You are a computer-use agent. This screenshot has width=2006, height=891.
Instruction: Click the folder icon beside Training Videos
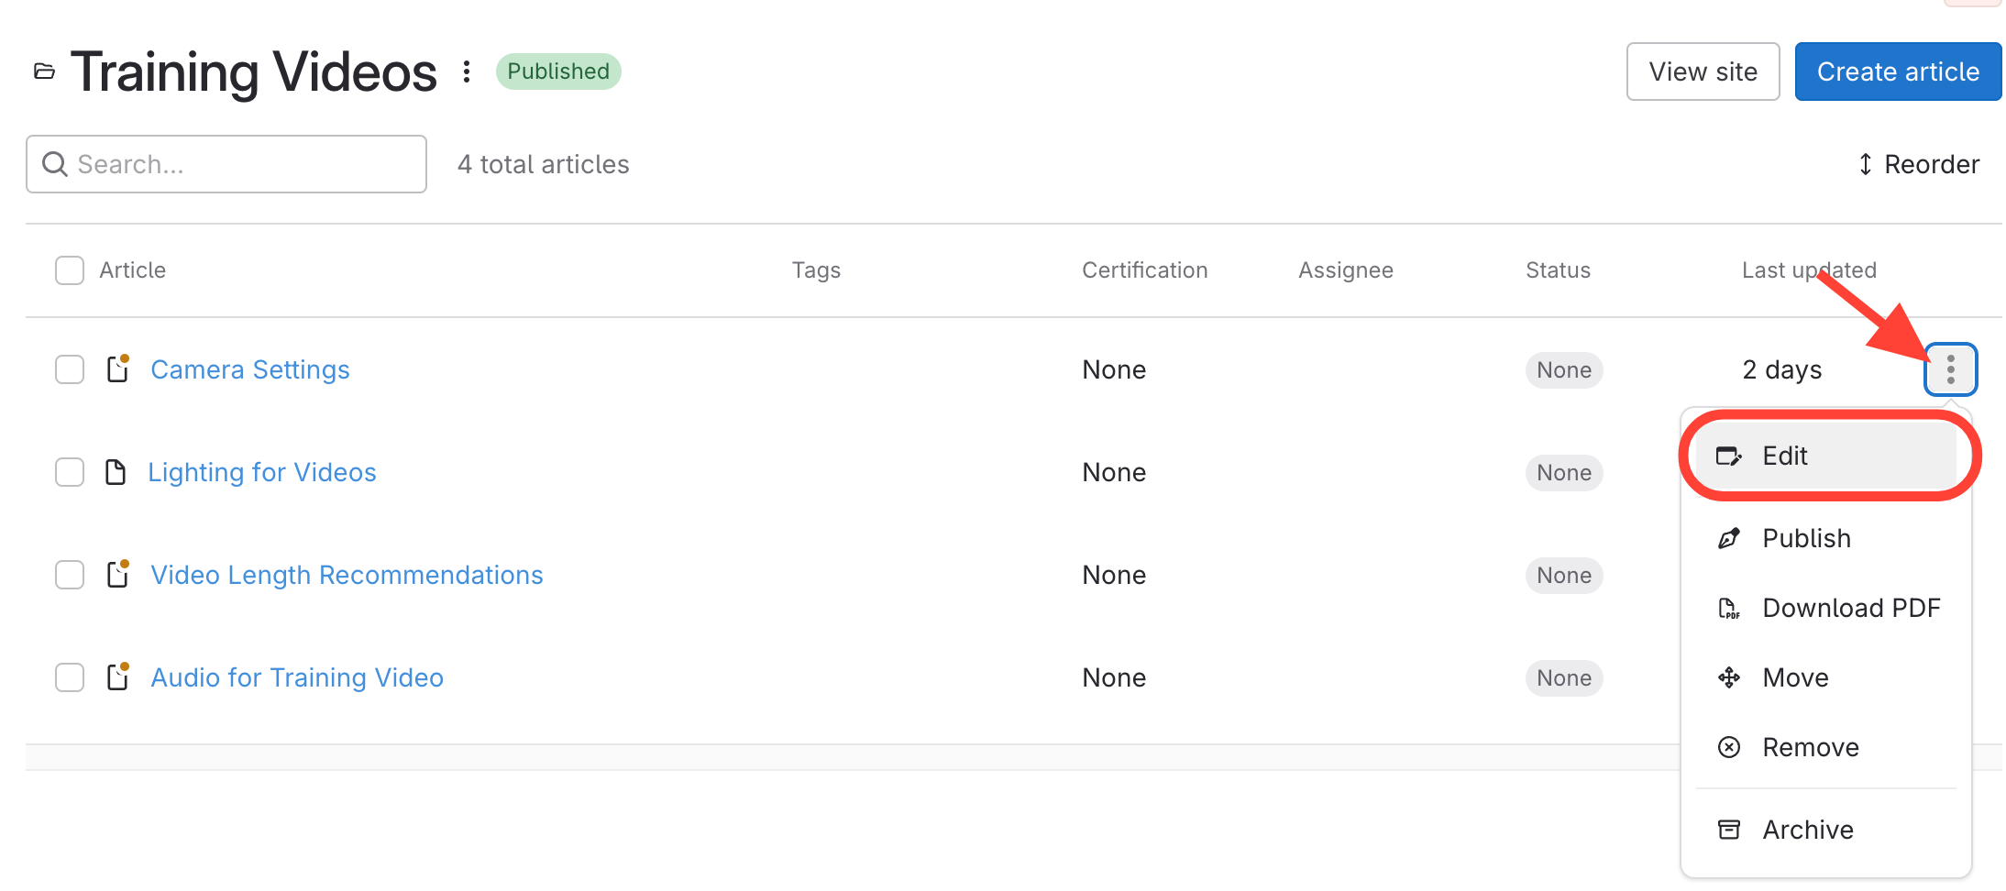tap(44, 71)
